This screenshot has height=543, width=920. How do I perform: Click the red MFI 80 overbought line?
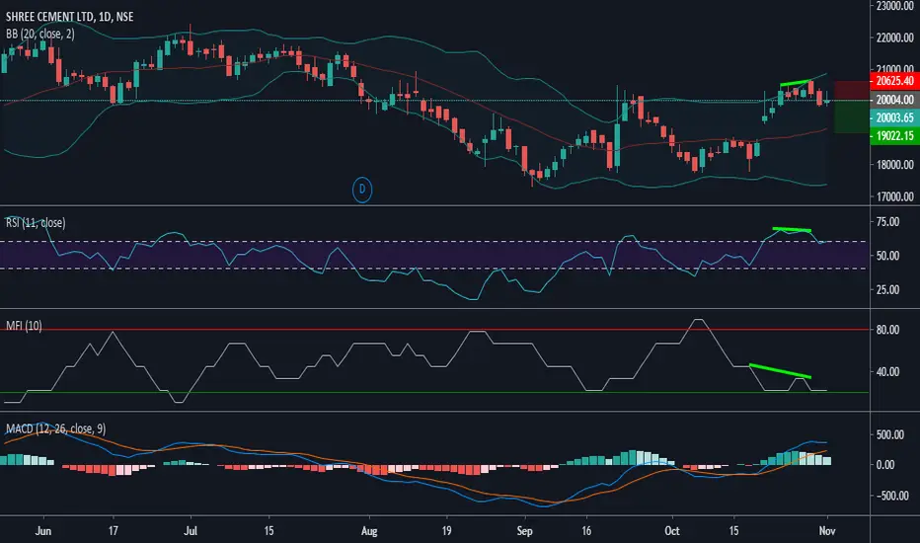[434, 330]
